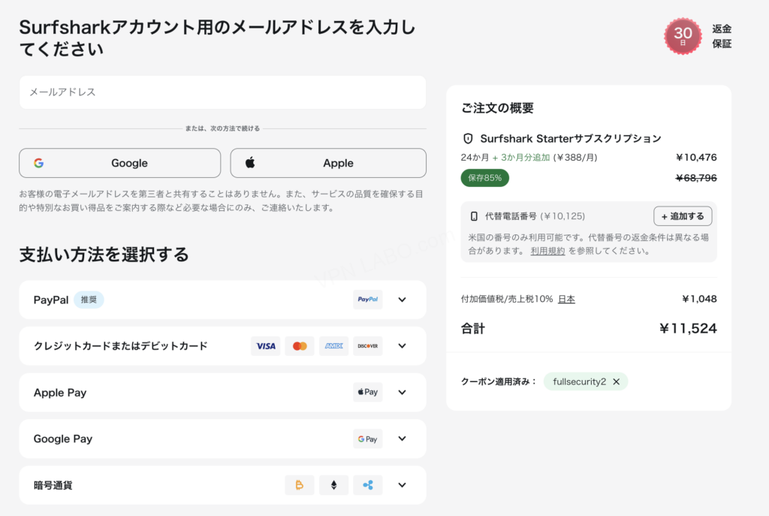
Task: Expand the クレジットカードまたはデビットカード chevron
Action: pyautogui.click(x=403, y=346)
